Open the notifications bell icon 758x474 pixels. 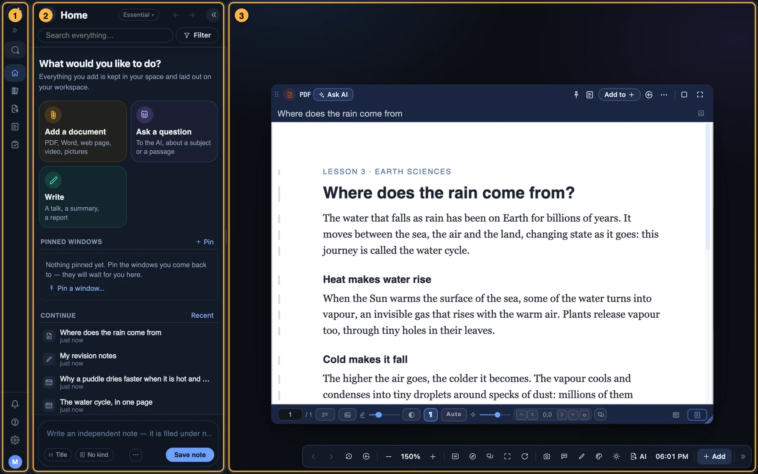15,404
